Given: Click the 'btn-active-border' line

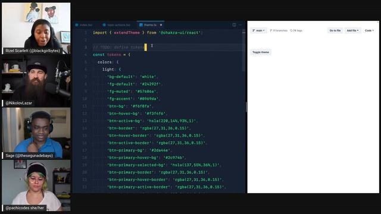Looking at the screenshot, I should click(x=157, y=143).
